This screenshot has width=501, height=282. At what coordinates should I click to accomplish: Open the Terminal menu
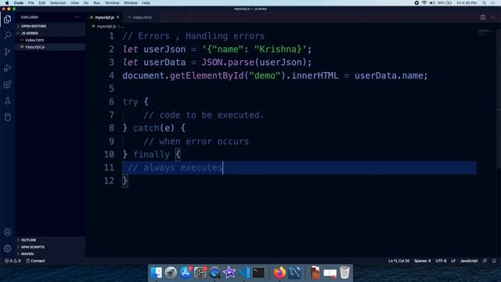[112, 3]
